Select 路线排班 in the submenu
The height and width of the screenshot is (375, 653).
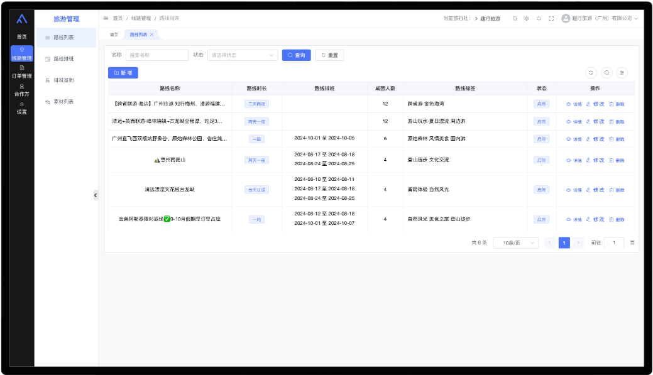(63, 59)
